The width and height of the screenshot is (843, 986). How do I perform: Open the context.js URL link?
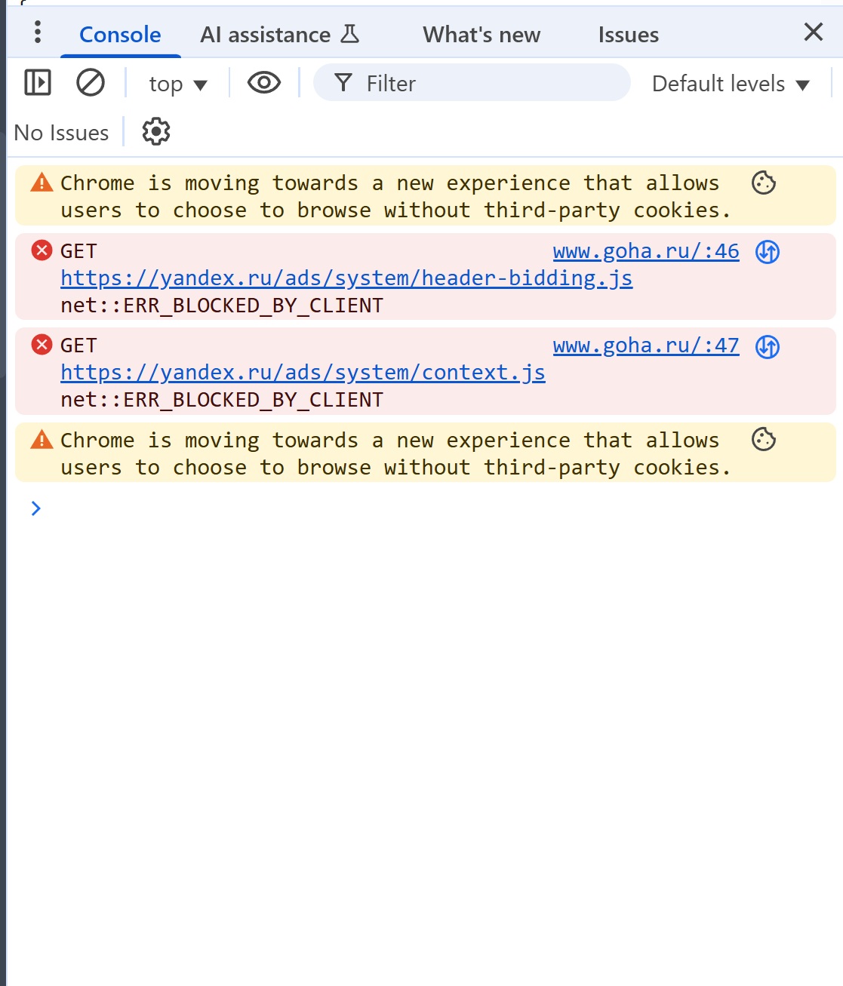click(303, 373)
